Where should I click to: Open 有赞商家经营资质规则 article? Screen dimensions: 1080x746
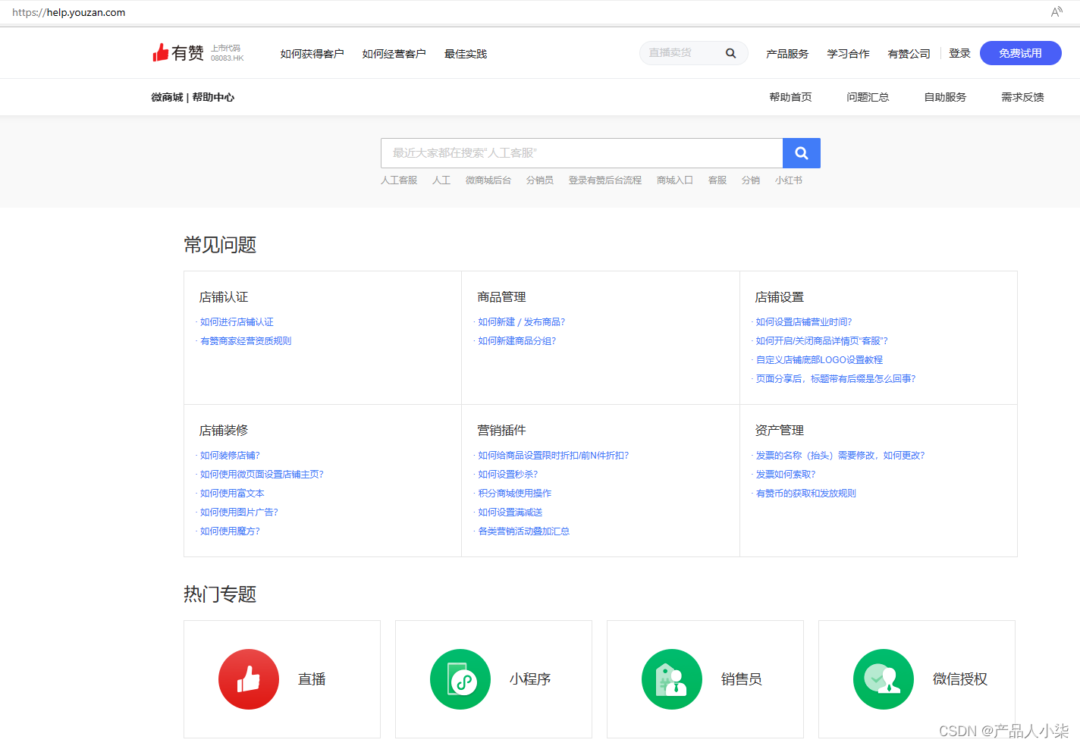click(246, 341)
